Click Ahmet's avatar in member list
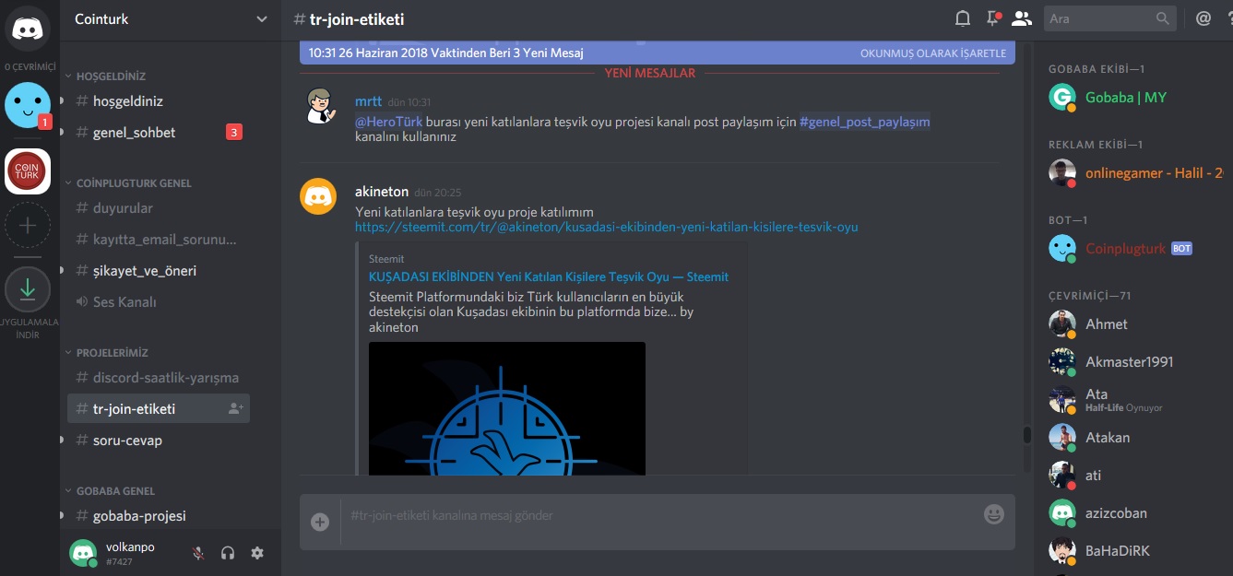This screenshot has height=576, width=1233. pos(1062,324)
